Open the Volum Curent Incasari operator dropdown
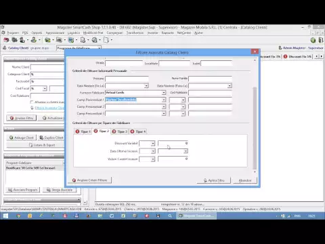 153,159
